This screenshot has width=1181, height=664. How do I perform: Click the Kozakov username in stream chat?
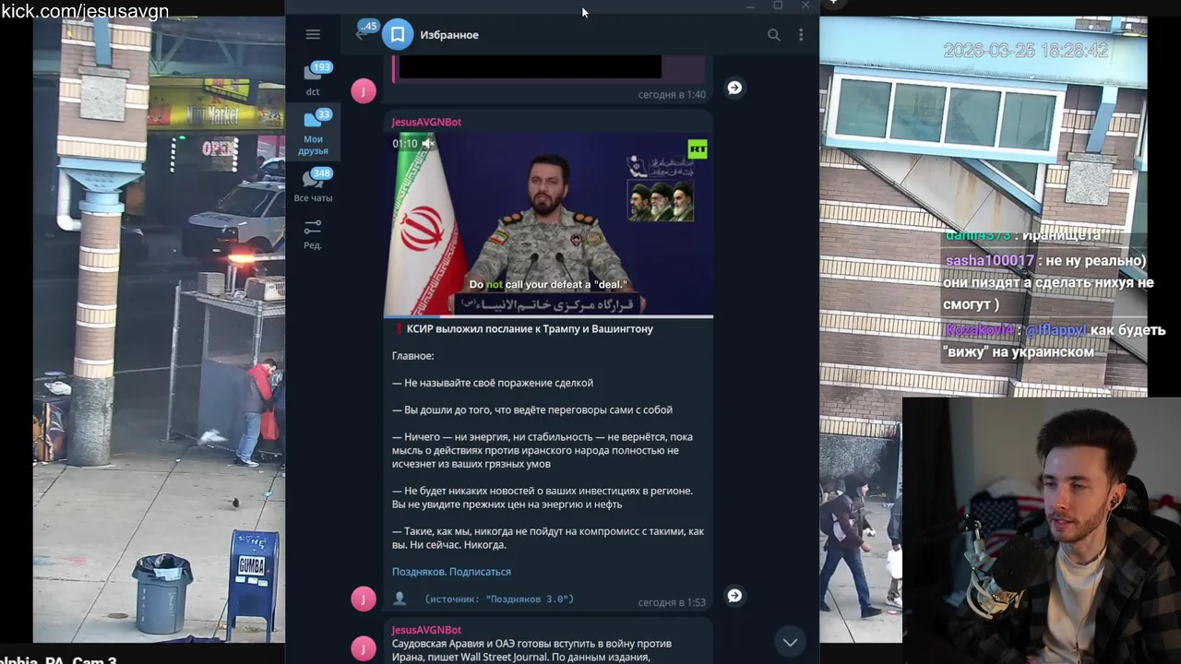pyautogui.click(x=978, y=330)
